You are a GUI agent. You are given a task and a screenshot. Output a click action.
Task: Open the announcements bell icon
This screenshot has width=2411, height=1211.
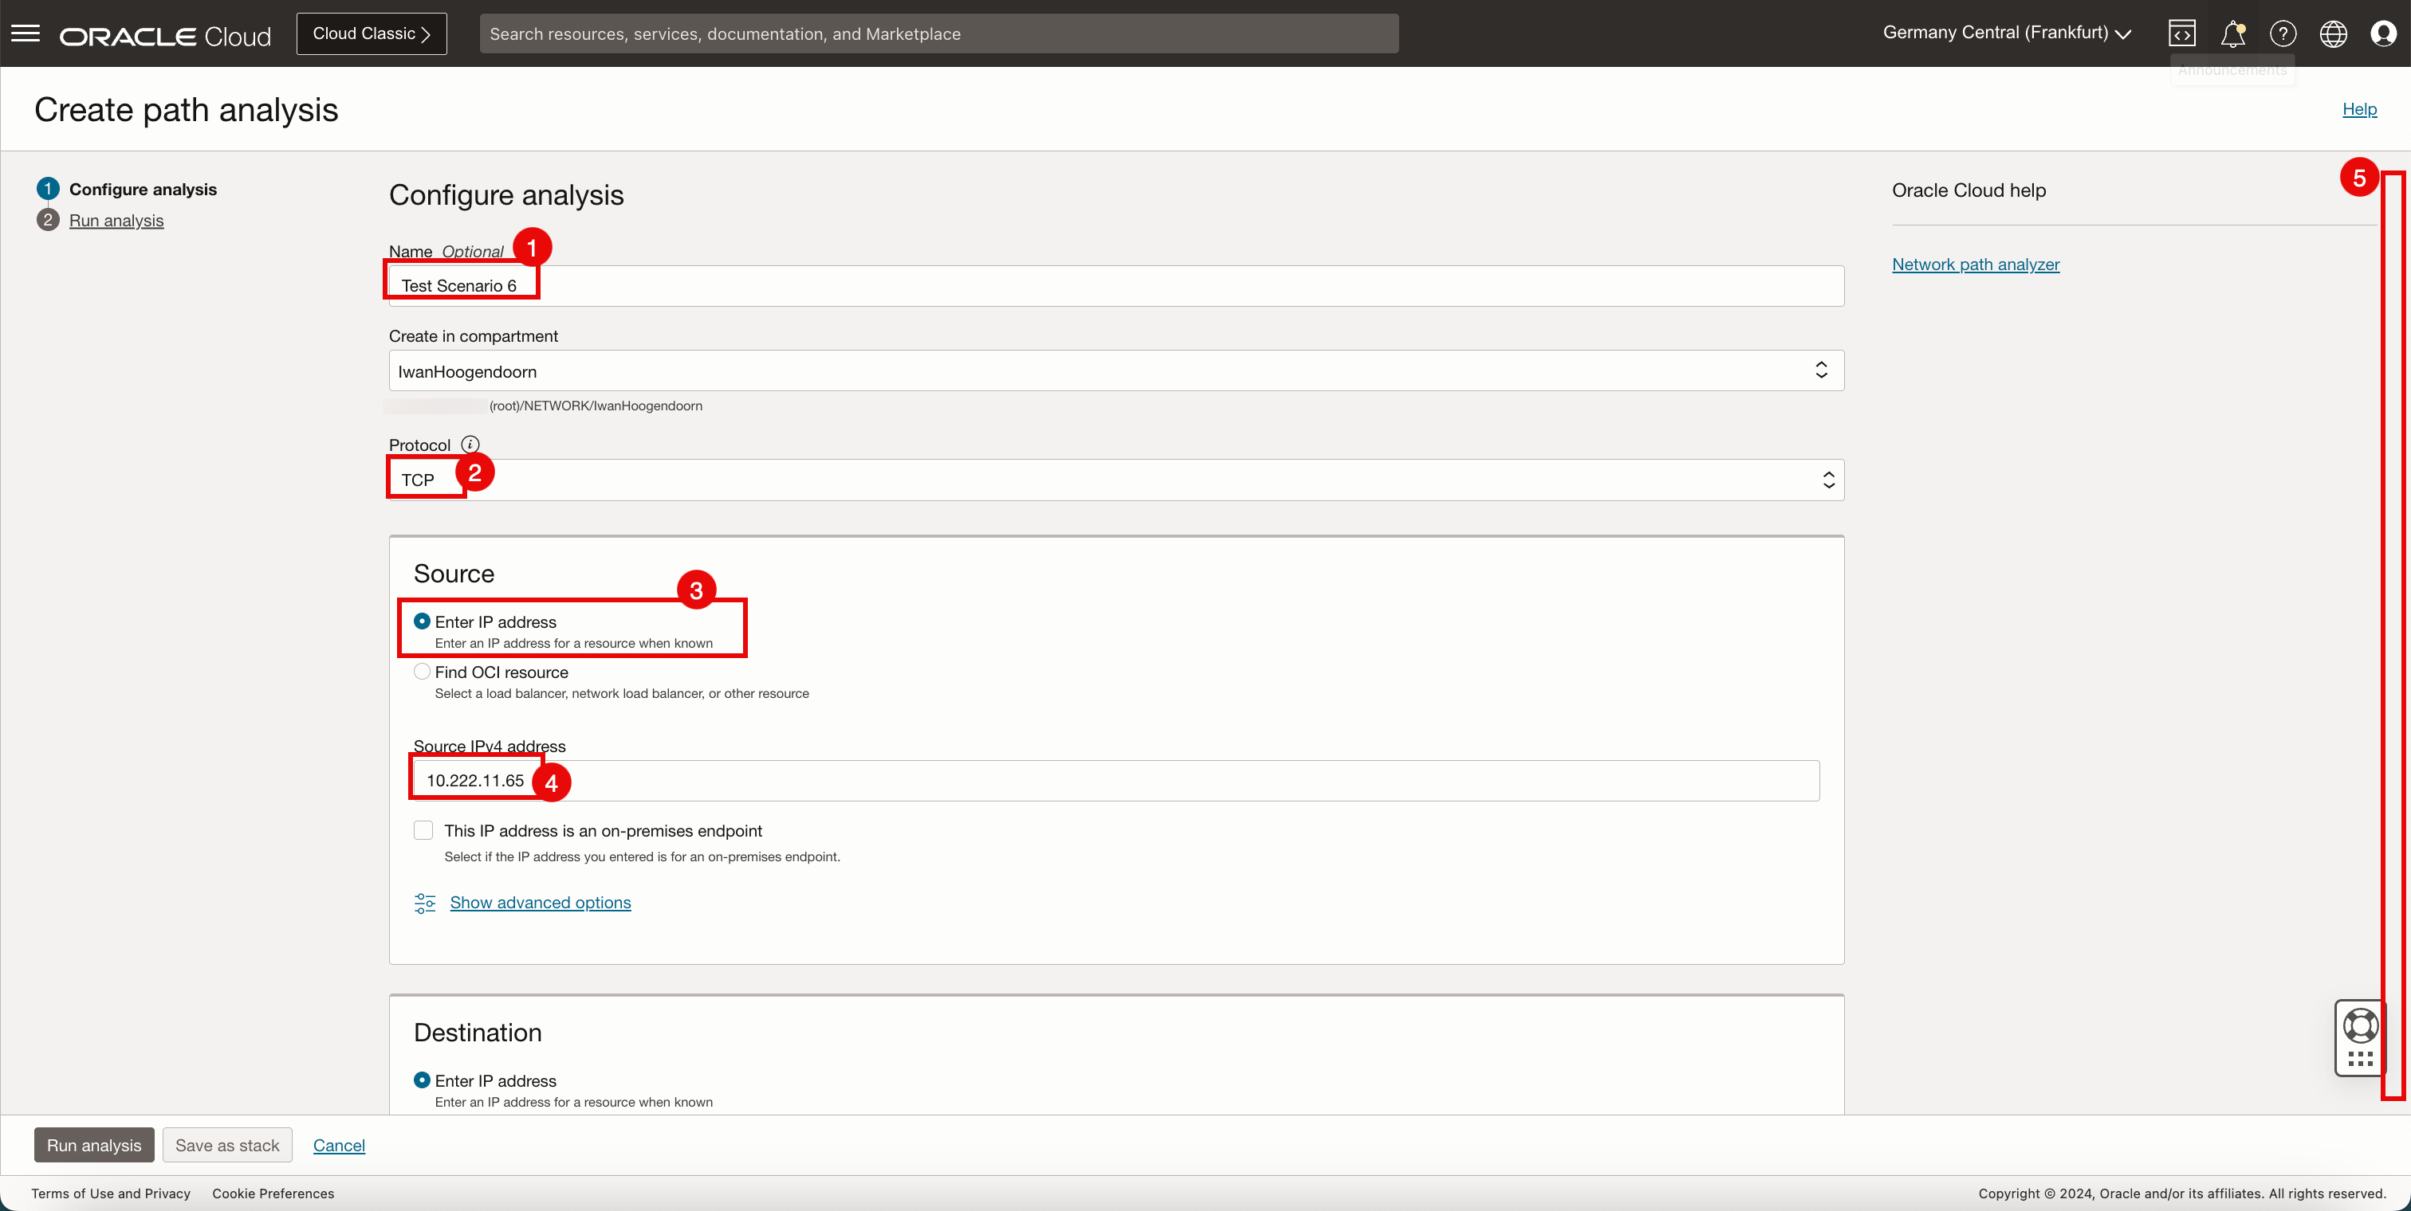(x=2232, y=33)
